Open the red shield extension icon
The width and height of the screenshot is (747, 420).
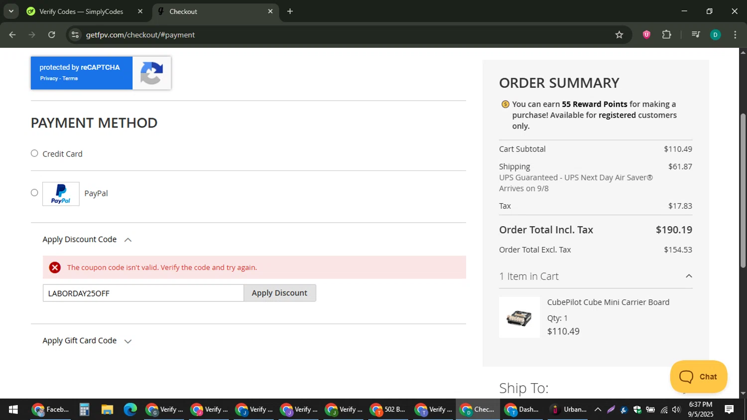click(646, 35)
